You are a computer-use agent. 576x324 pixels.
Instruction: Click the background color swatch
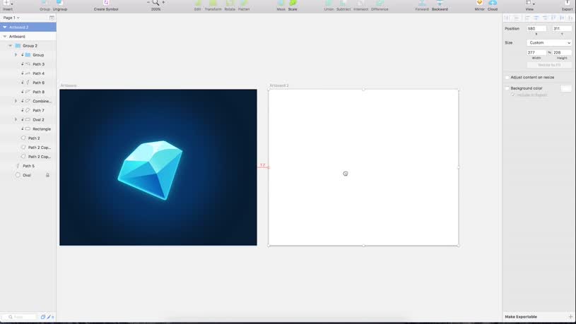[x=566, y=88]
